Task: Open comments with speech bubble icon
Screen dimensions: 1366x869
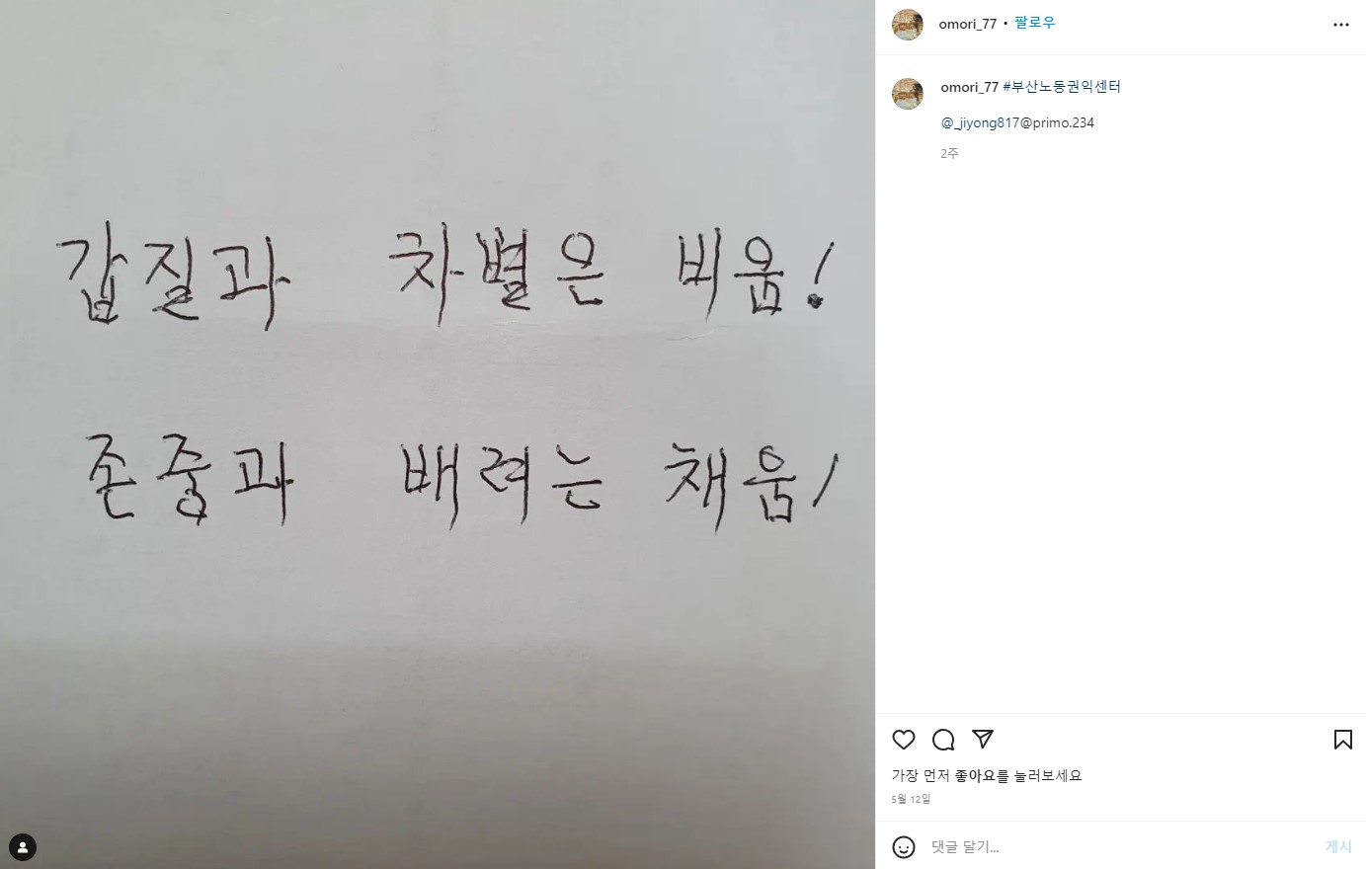Action: pyautogui.click(x=943, y=740)
